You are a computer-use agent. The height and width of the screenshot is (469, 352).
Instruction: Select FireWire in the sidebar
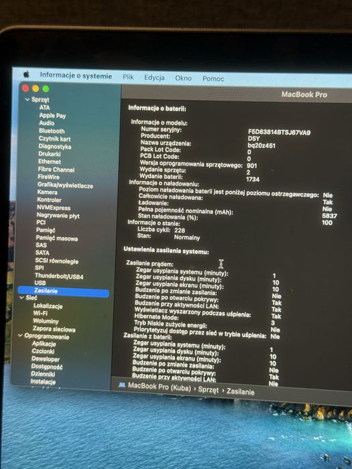[48, 177]
